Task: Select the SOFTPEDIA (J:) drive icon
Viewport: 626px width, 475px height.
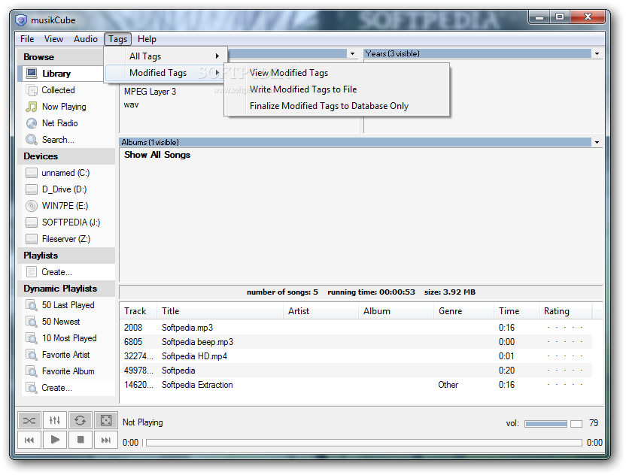Action: click(31, 222)
